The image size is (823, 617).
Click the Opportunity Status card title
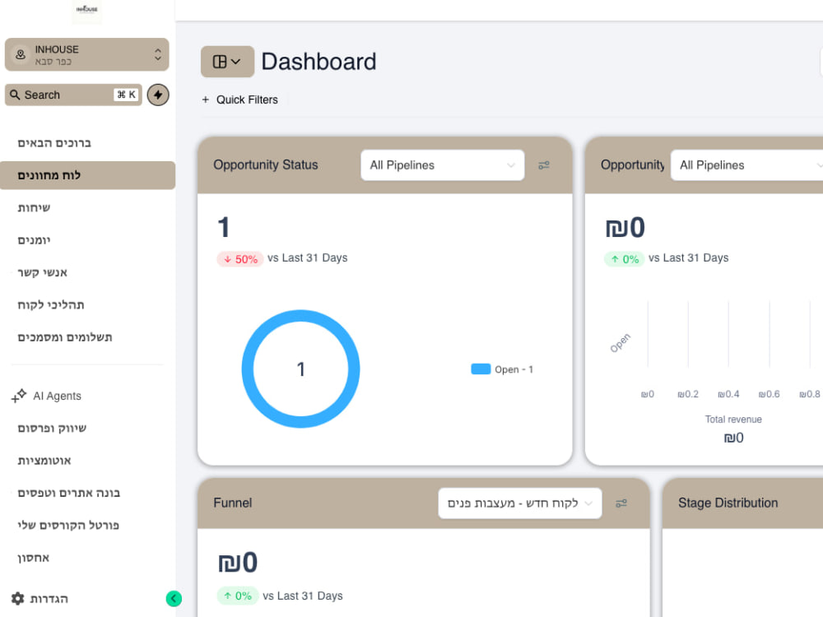pos(266,165)
